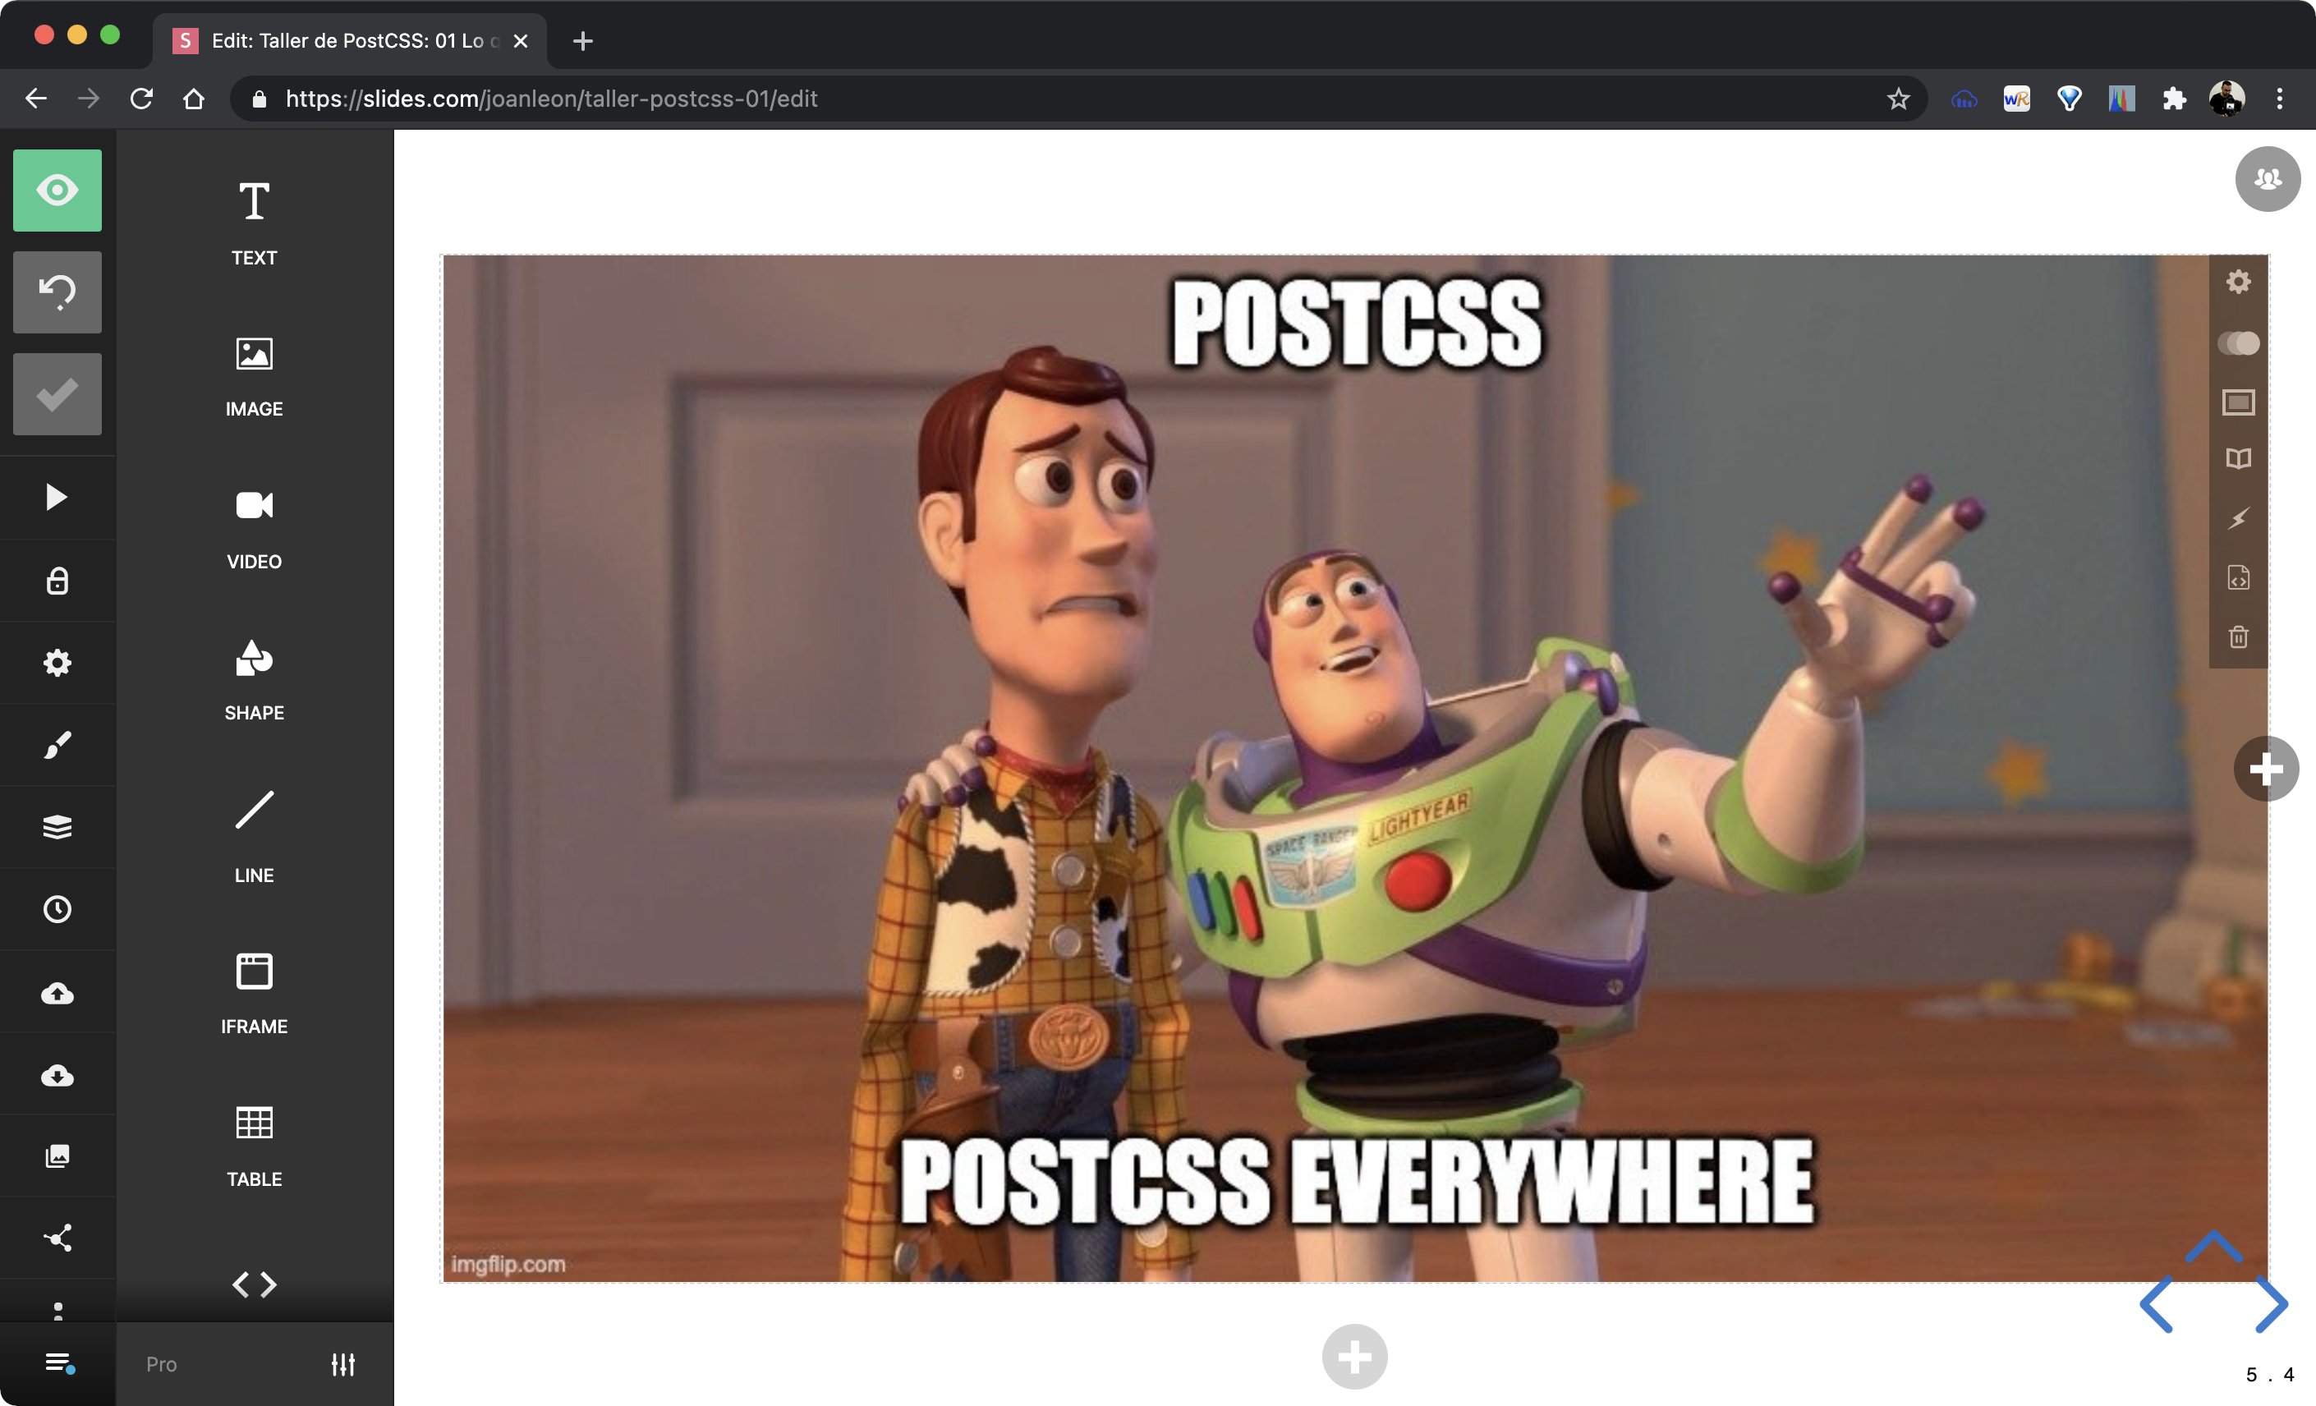Open the style paintbrush panel
Image resolution: width=2316 pixels, height=1406 pixels.
(x=57, y=745)
